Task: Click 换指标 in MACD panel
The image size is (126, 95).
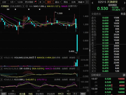Action: [x=72, y=69]
